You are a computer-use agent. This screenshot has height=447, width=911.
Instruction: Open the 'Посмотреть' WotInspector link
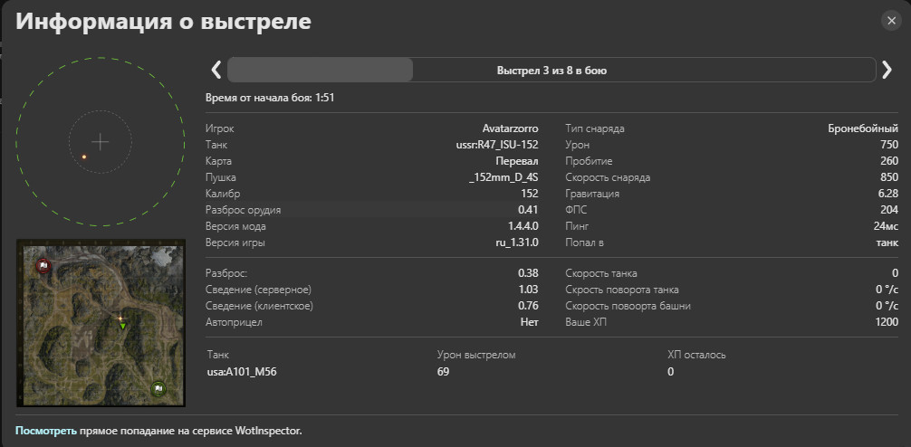point(45,431)
